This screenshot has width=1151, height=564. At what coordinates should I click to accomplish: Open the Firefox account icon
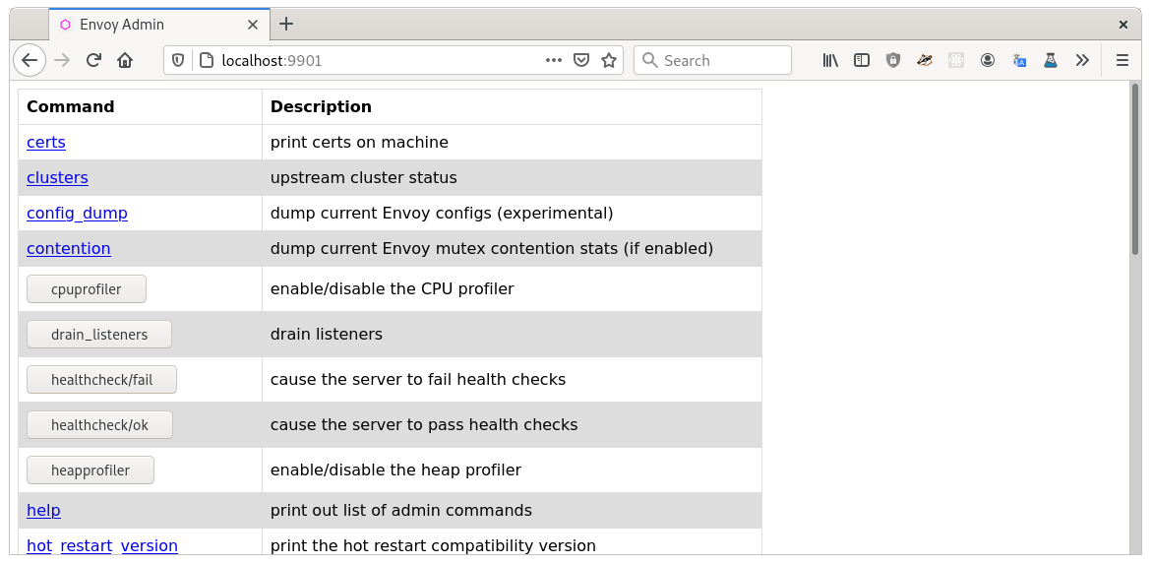click(x=988, y=60)
